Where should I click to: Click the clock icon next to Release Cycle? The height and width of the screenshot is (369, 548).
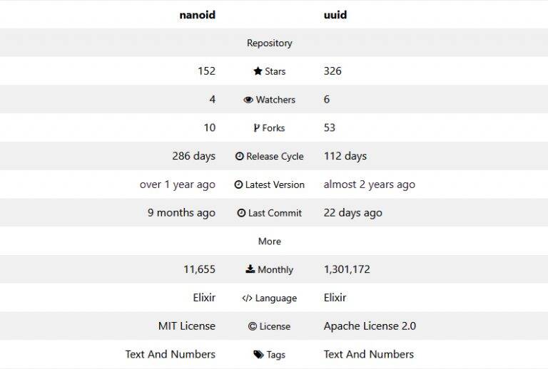click(x=240, y=156)
